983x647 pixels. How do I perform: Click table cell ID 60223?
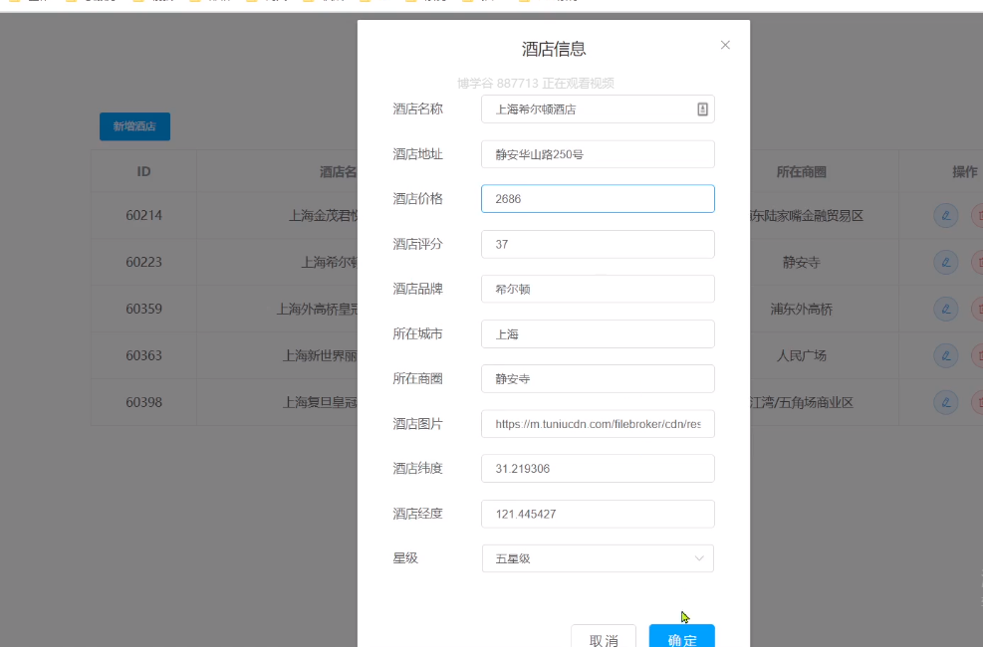[143, 262]
